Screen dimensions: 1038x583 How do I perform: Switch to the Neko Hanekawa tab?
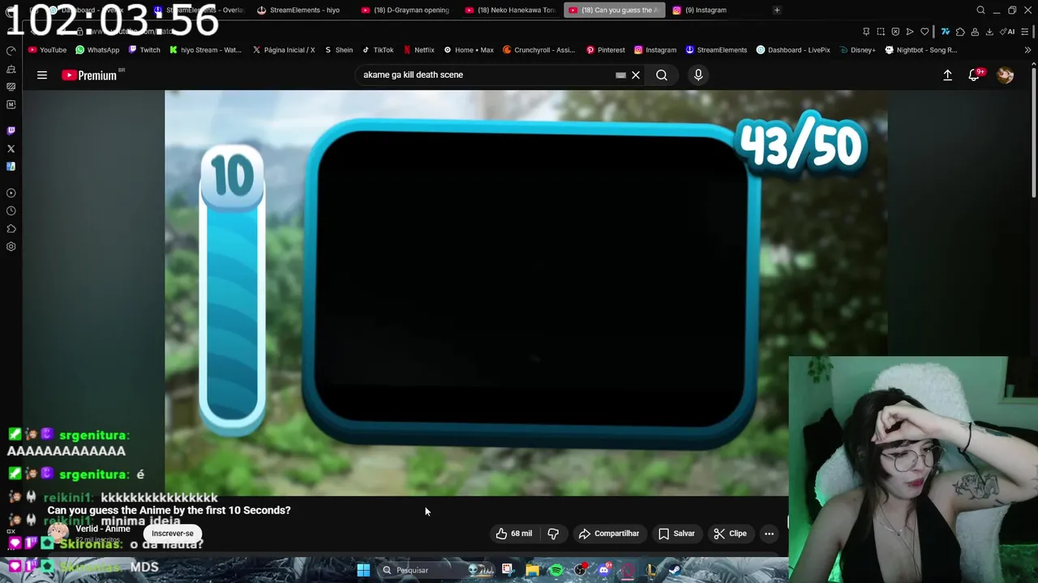509,10
